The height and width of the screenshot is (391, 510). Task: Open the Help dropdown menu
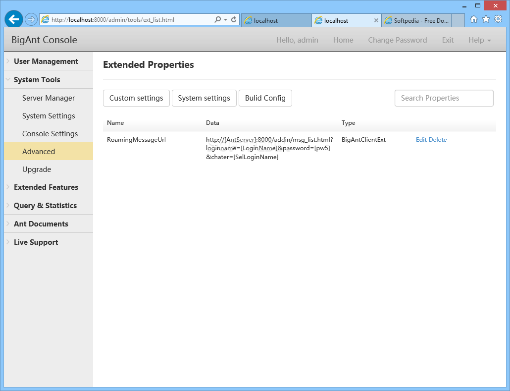point(480,40)
